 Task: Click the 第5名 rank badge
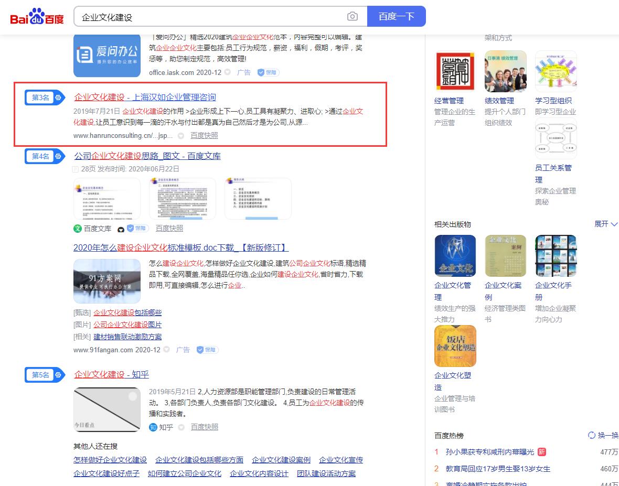coord(44,375)
